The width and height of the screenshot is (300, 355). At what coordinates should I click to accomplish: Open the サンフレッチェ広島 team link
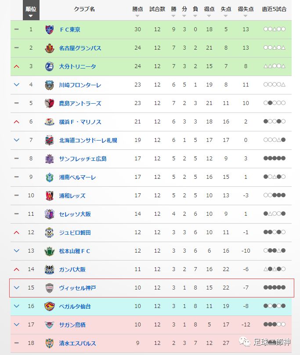coord(83,159)
